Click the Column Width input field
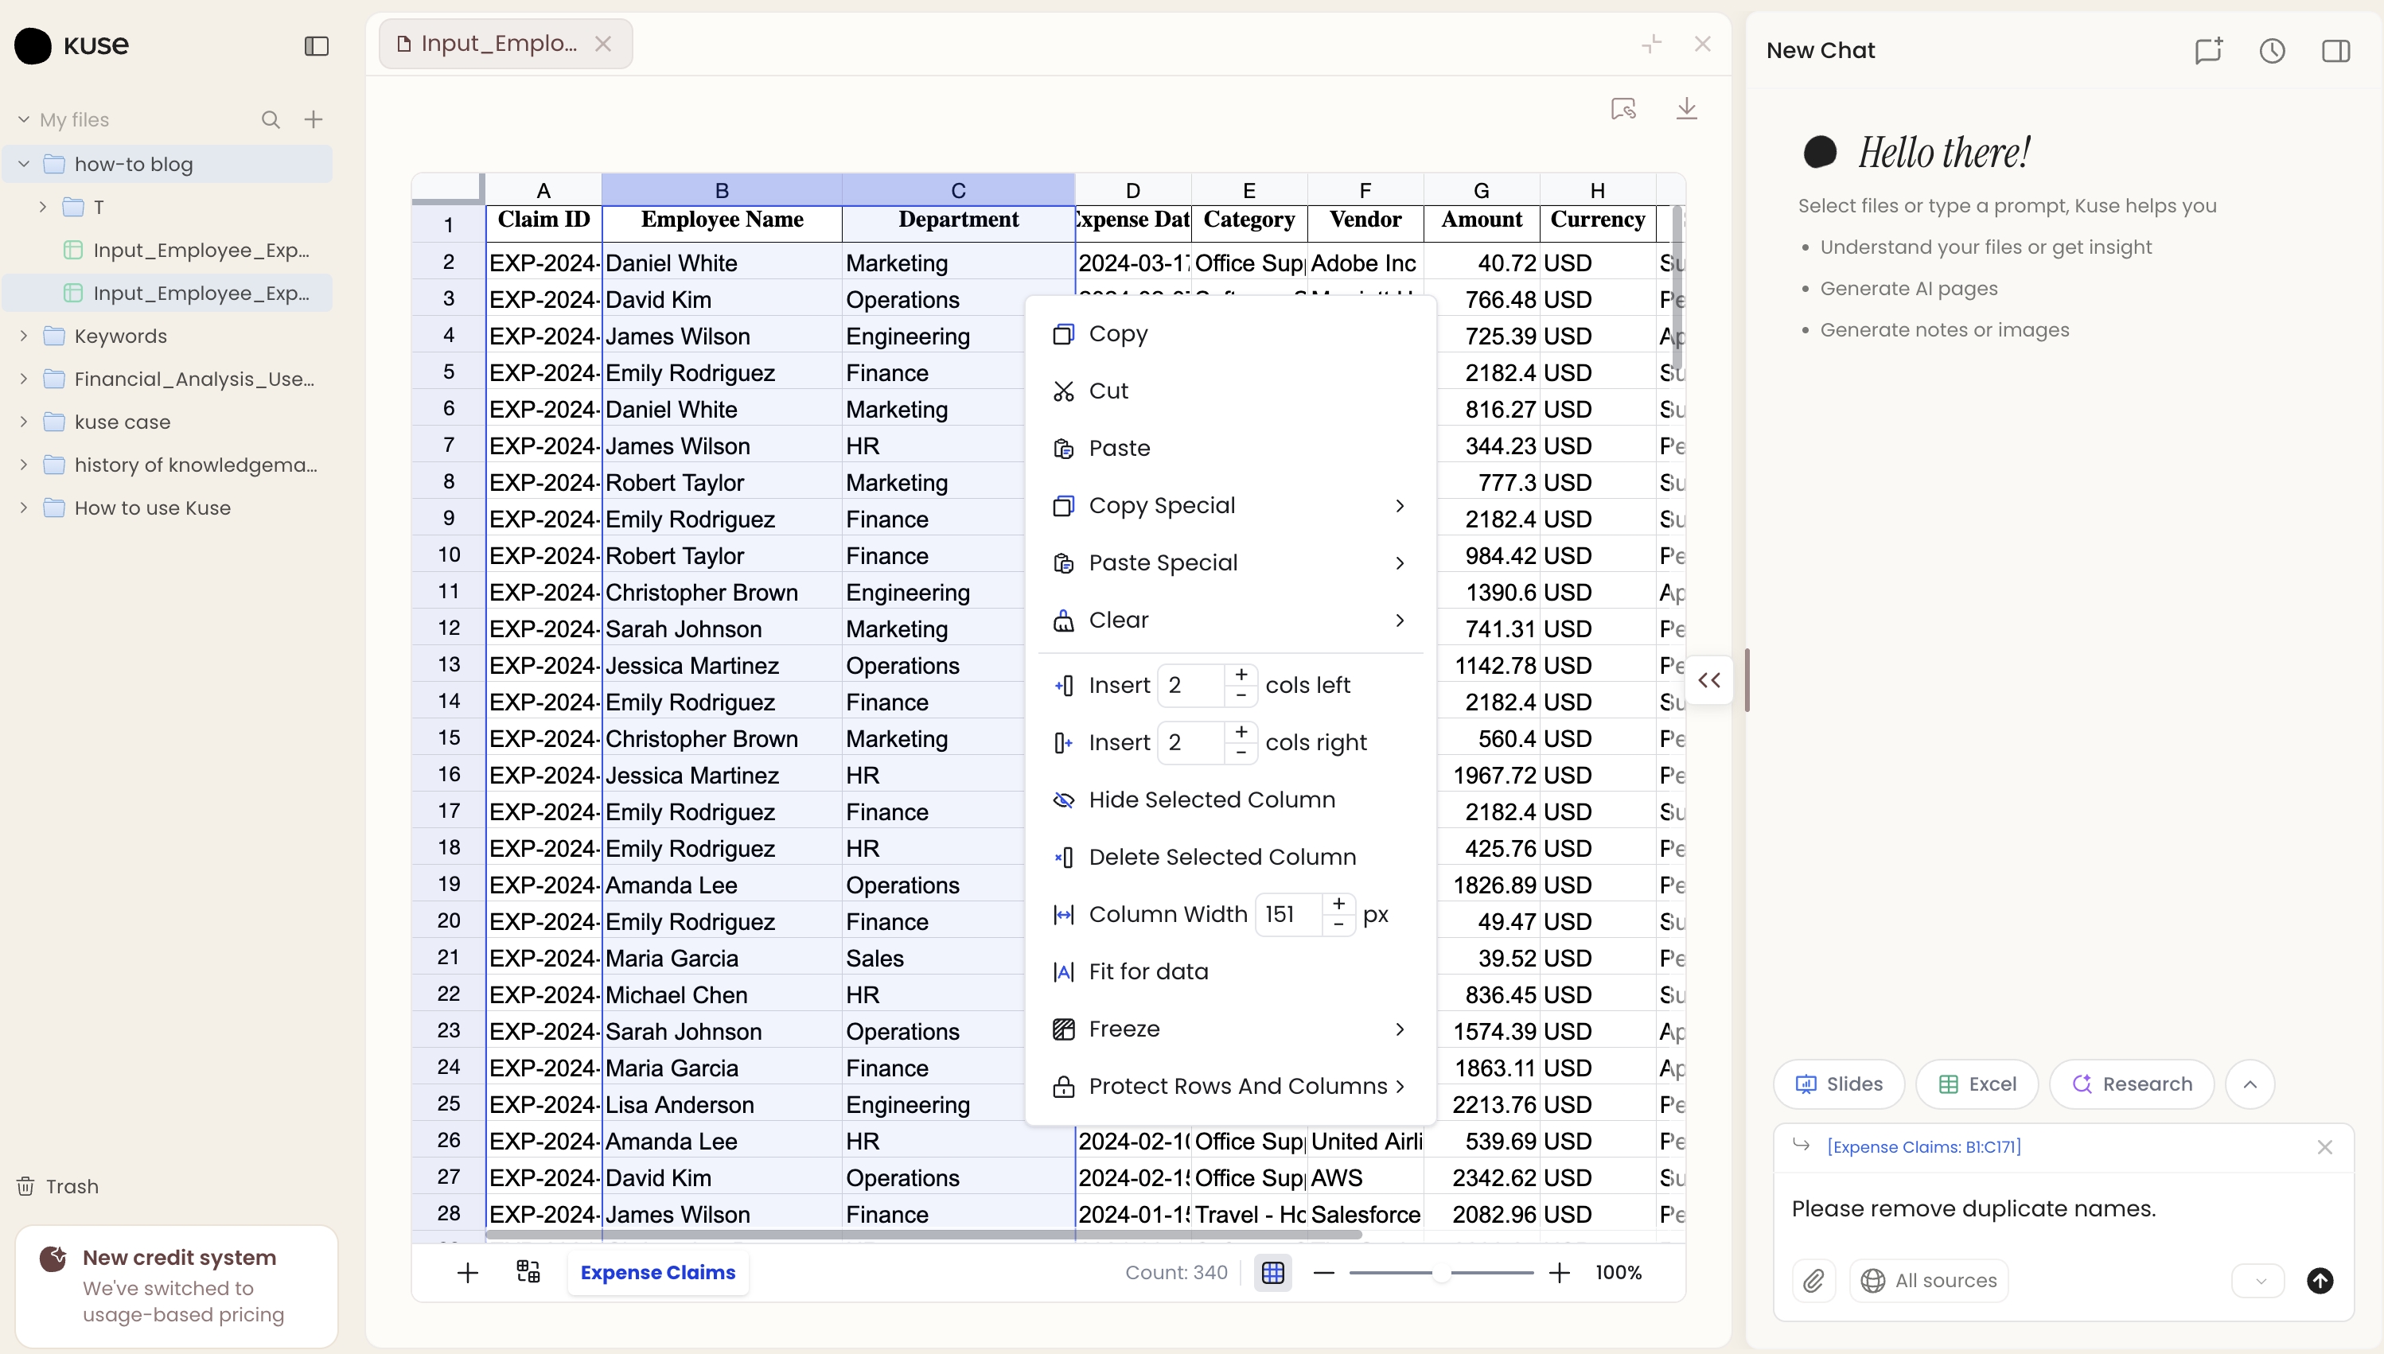This screenshot has width=2384, height=1354. (x=1287, y=914)
